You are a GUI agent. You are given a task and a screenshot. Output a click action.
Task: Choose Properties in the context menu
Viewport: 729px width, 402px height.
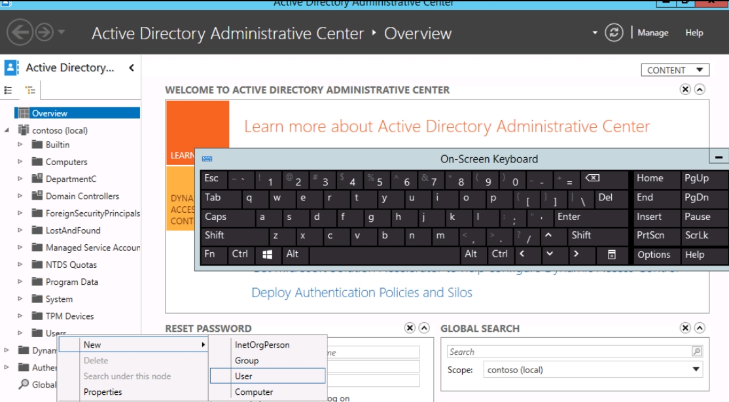(x=133, y=392)
